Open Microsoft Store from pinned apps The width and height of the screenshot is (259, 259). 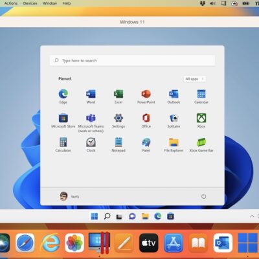(63, 120)
